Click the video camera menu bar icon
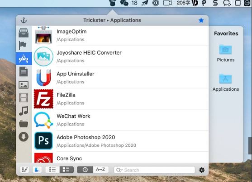 tap(167, 3)
